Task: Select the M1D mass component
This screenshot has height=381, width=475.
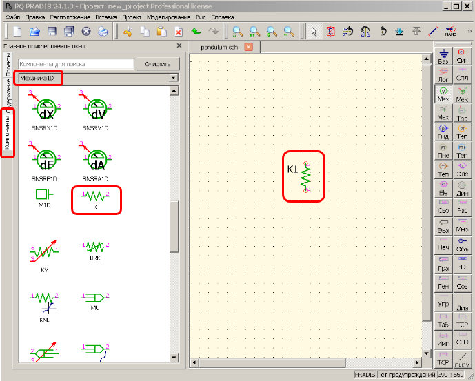Action: pyautogui.click(x=45, y=196)
